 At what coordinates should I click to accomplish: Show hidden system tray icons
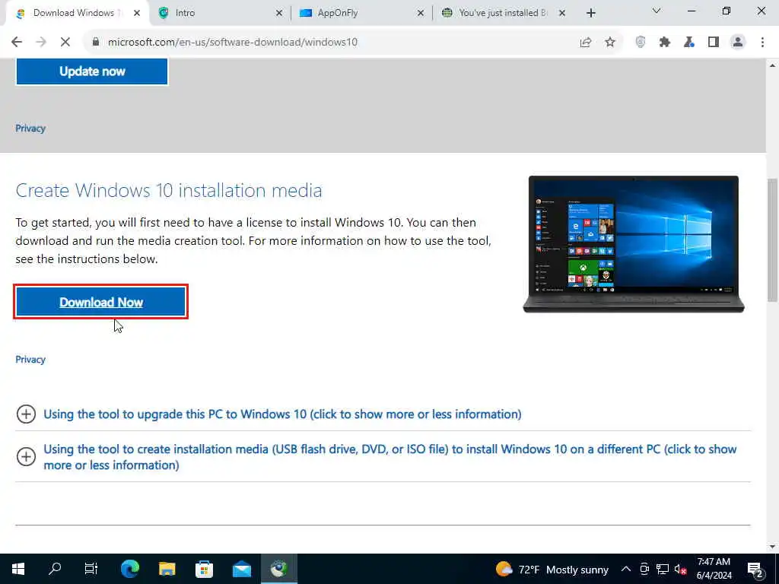pyautogui.click(x=626, y=569)
